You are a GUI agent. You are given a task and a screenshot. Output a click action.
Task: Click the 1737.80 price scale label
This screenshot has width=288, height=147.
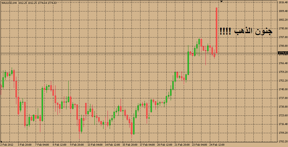pyautogui.click(x=283, y=98)
